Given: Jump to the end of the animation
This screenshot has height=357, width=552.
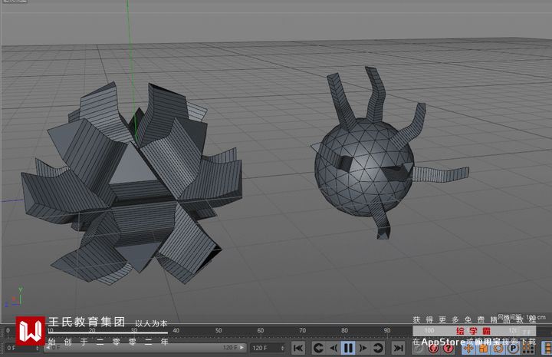Looking at the screenshot, I should (x=398, y=349).
